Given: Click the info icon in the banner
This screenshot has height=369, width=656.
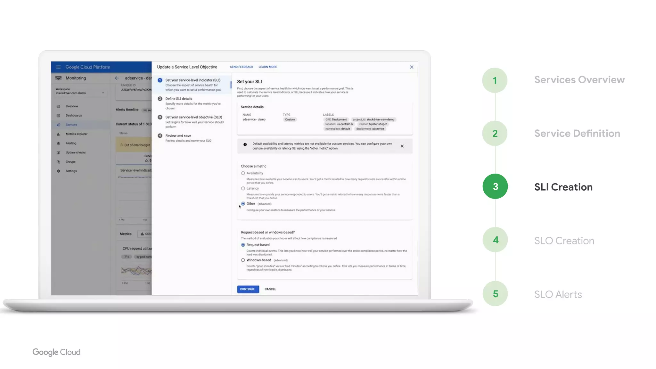Looking at the screenshot, I should (245, 144).
